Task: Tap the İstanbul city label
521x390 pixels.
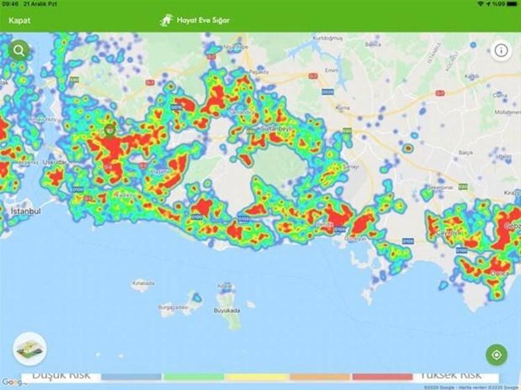Action: pos(26,211)
